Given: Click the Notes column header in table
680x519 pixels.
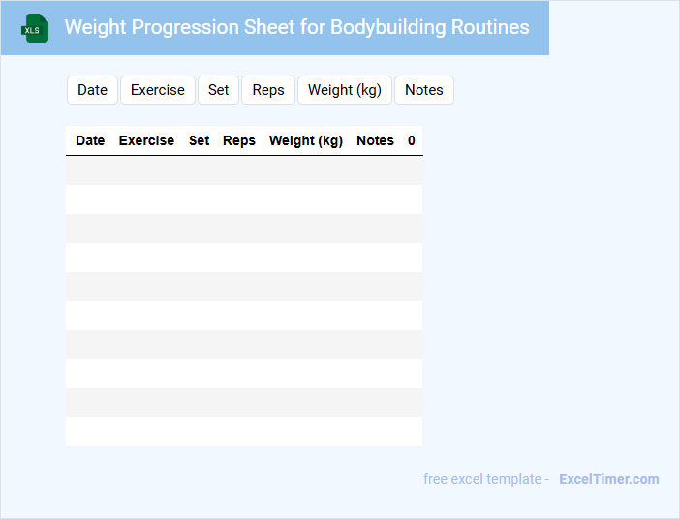Looking at the screenshot, I should [375, 140].
